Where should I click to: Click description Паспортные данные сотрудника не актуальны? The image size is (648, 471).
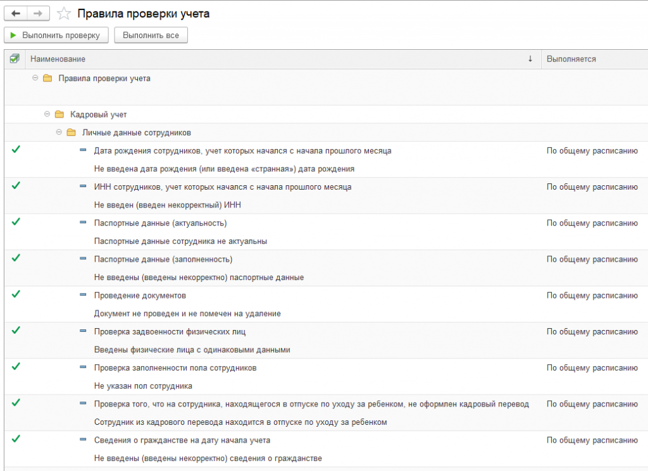pos(180,241)
